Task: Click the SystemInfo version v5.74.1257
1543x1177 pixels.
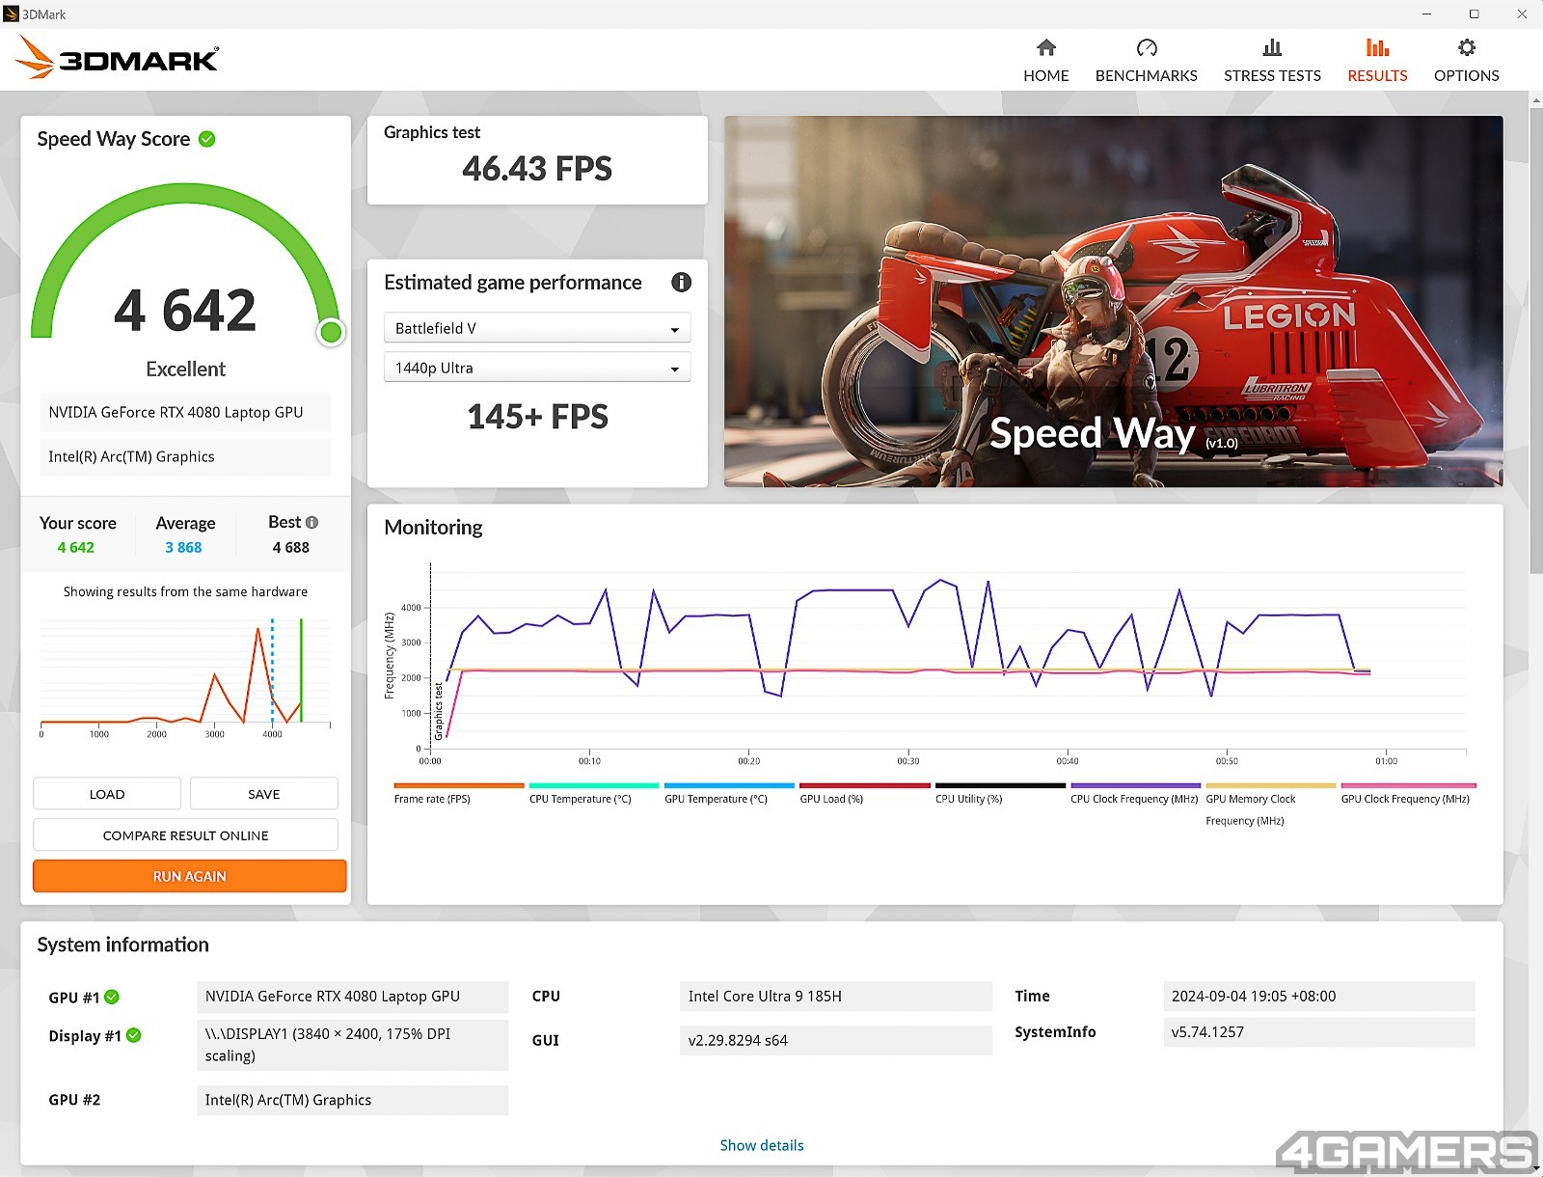Action: coord(1319,1031)
